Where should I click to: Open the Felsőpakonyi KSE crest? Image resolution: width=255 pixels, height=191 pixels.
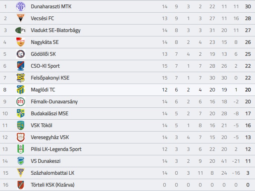click(20, 78)
